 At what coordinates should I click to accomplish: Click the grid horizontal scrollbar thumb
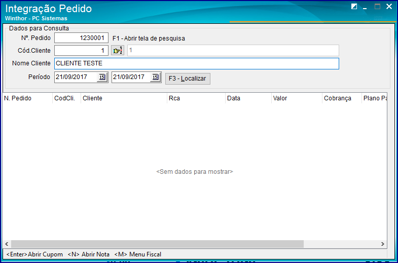[157, 244]
